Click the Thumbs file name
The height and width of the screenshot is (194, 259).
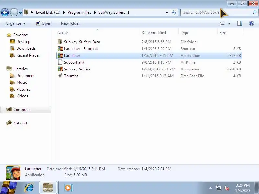point(71,76)
